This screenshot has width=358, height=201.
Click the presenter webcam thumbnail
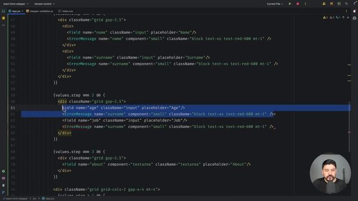pos(330,174)
